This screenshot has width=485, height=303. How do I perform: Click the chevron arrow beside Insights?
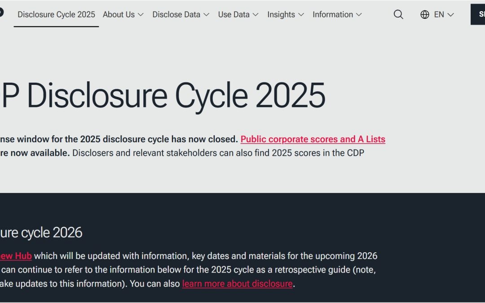coord(301,14)
